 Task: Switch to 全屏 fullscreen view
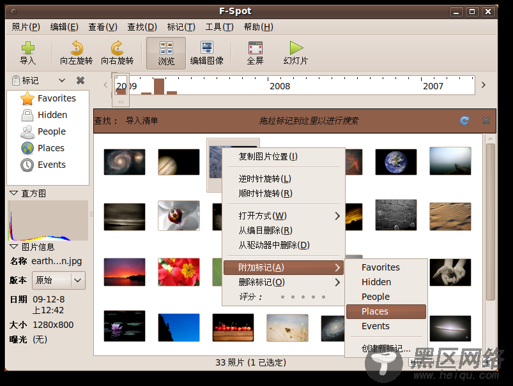click(x=255, y=53)
